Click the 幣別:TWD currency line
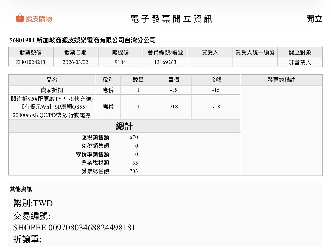Screen dimensions: 331x248 click(x=33, y=204)
